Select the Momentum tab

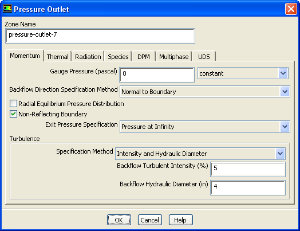click(25, 56)
